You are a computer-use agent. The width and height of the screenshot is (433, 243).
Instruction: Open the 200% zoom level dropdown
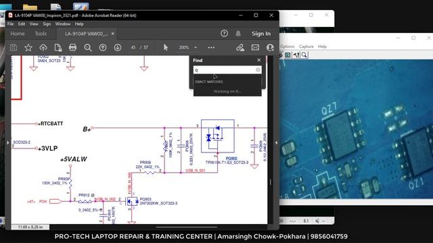(x=196, y=47)
